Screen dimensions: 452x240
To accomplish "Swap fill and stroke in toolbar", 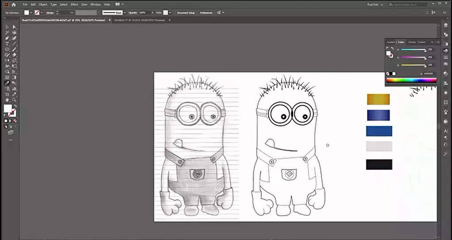I will click(15, 106).
